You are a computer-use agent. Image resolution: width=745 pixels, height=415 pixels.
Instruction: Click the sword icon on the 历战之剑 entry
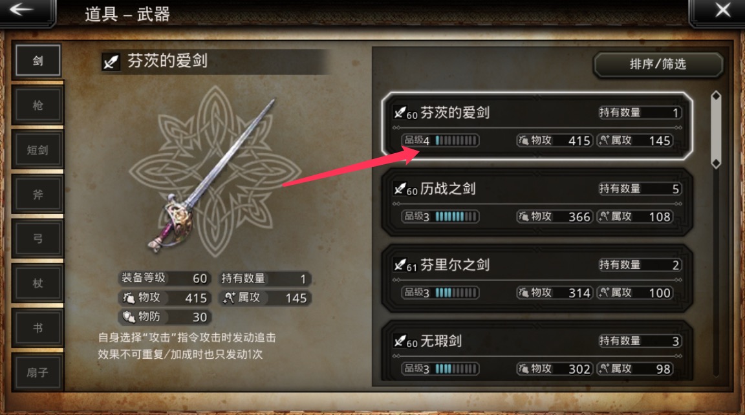(x=400, y=189)
